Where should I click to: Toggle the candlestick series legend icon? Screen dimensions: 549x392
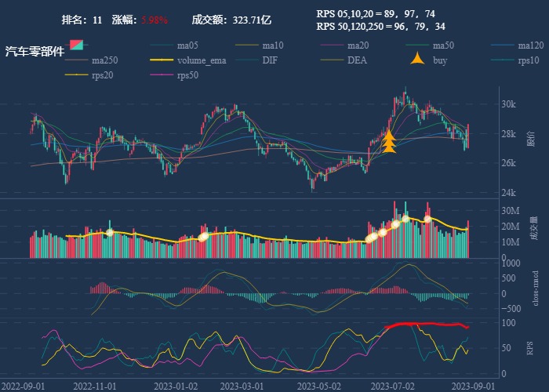click(78, 45)
